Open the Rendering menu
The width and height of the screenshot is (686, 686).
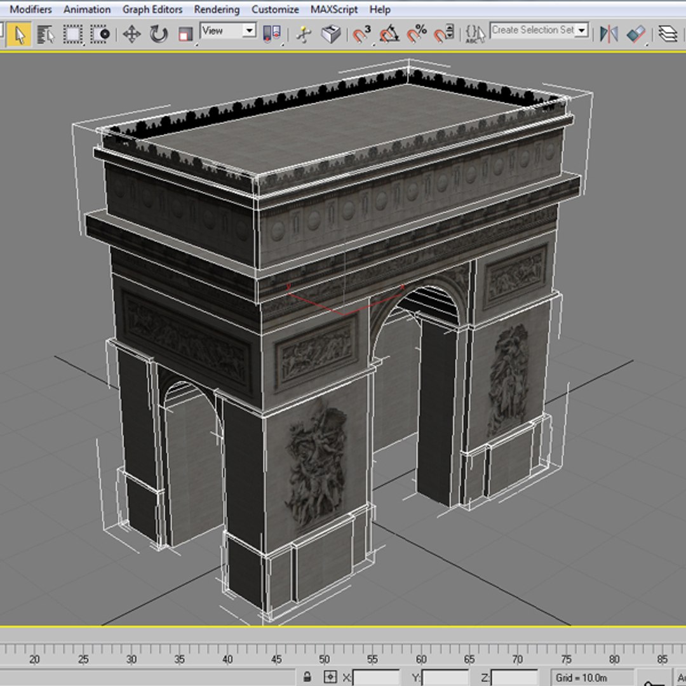pyautogui.click(x=217, y=9)
